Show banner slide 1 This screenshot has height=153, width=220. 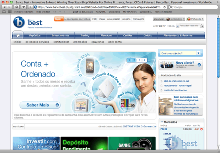coord(129,60)
